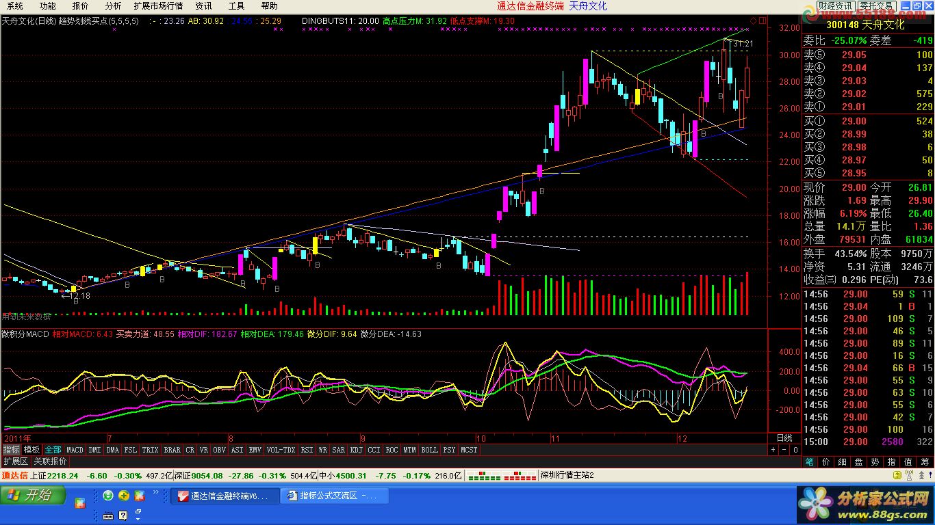This screenshot has width=935, height=525.
Task: Open the 关联报价 tab
Action: [50, 461]
